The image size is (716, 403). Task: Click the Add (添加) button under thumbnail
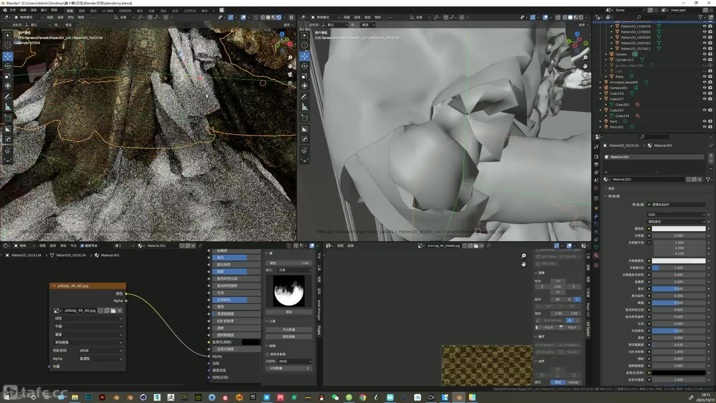coord(289,312)
